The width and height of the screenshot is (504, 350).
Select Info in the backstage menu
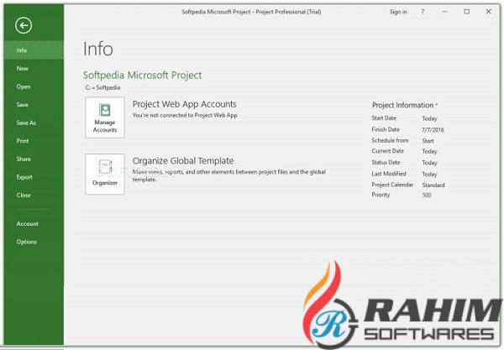[34, 50]
